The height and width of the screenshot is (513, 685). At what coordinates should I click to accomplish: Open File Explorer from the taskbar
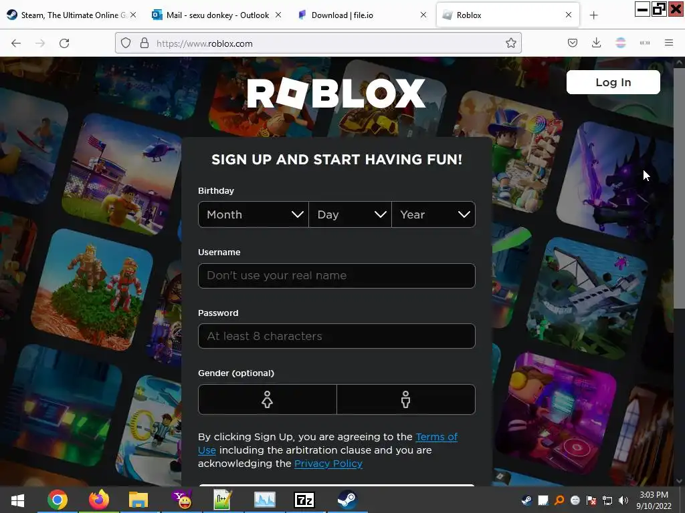click(139, 500)
